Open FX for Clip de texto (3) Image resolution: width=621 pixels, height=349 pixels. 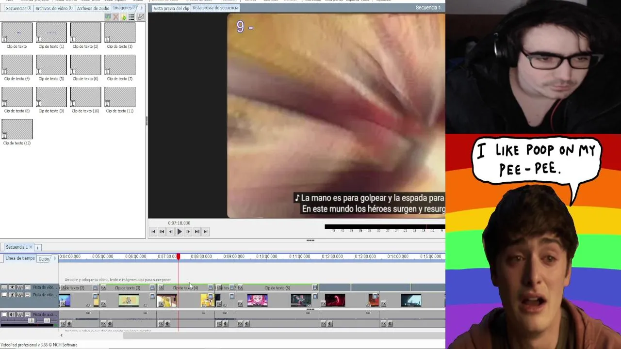coord(103,288)
